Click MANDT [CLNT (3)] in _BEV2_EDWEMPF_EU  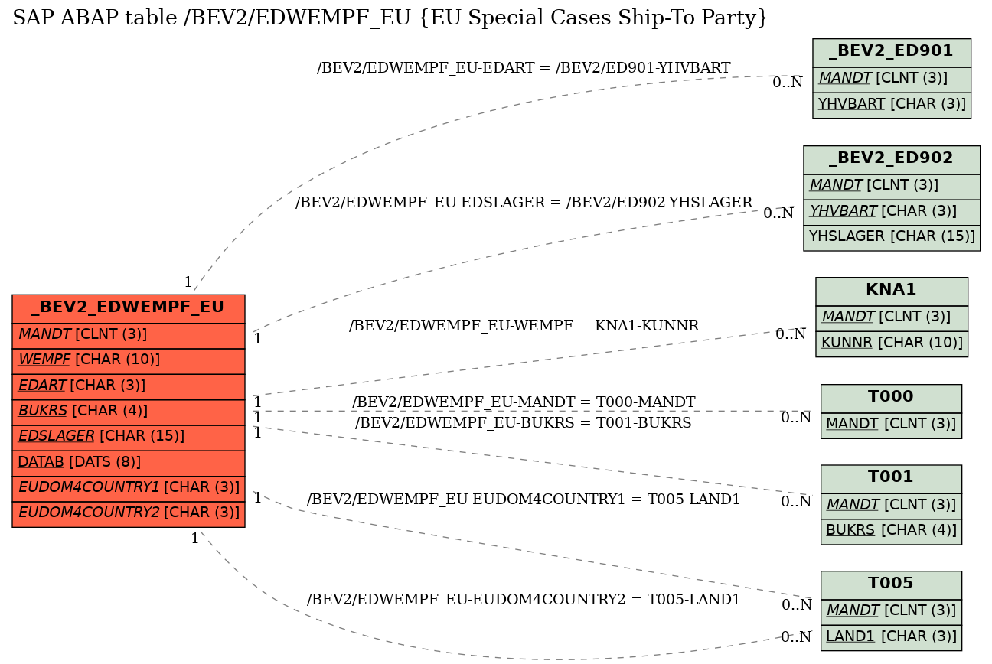tap(129, 334)
